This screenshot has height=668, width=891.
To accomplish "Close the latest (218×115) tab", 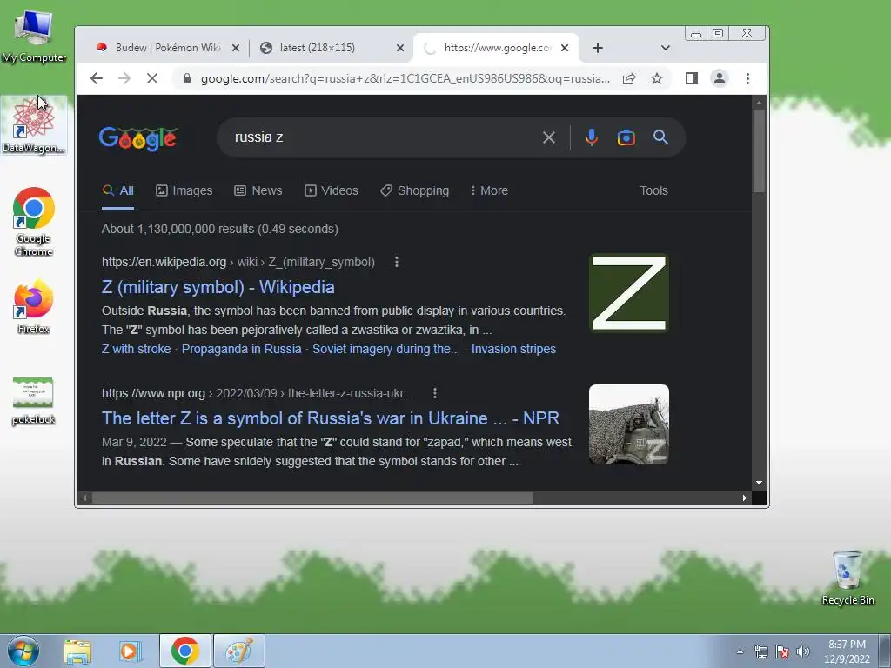I will point(400,48).
